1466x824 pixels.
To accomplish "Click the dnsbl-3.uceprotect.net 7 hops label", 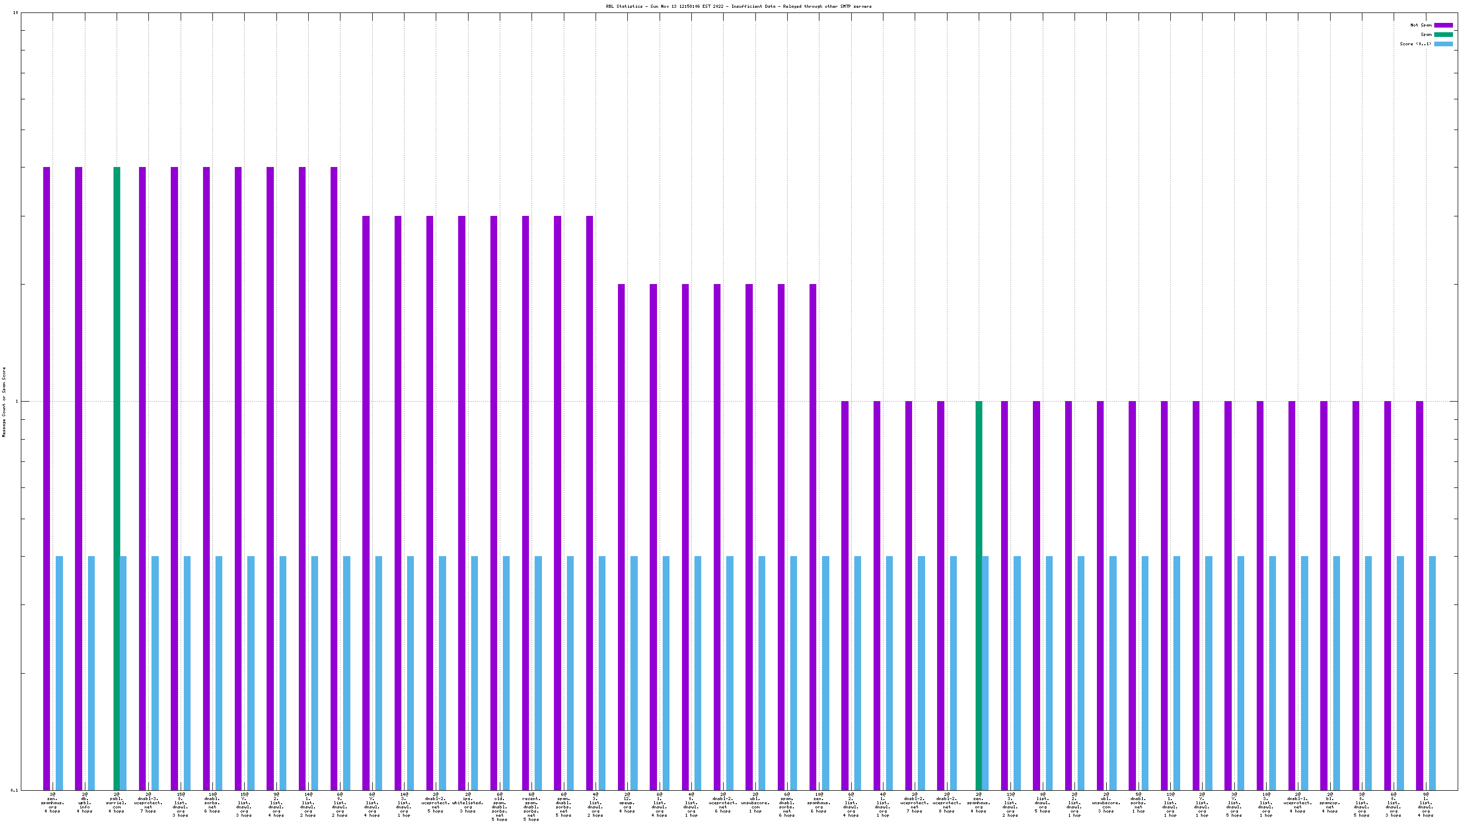I will 148,802.
